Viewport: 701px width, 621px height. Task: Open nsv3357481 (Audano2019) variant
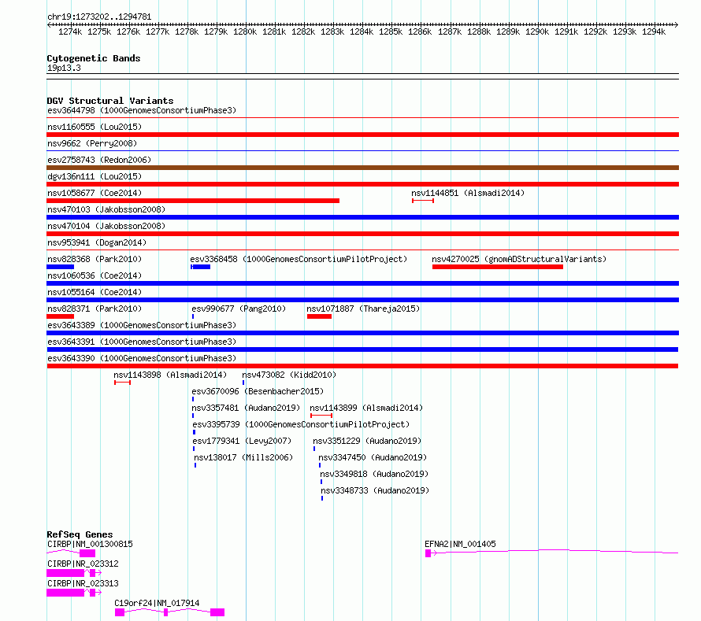point(246,408)
